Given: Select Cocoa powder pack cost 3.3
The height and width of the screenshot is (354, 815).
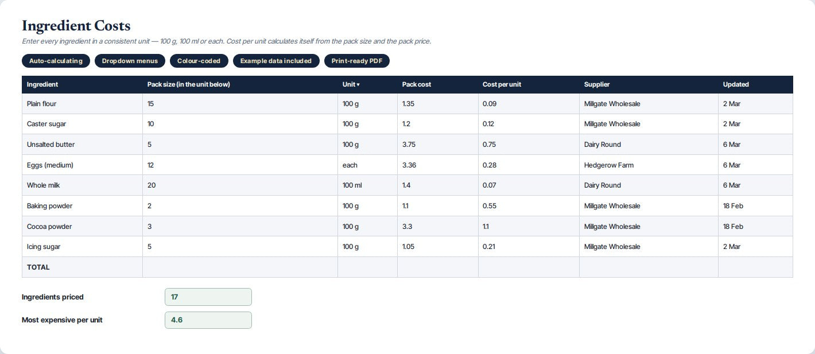Looking at the screenshot, I should pyautogui.click(x=437, y=227).
